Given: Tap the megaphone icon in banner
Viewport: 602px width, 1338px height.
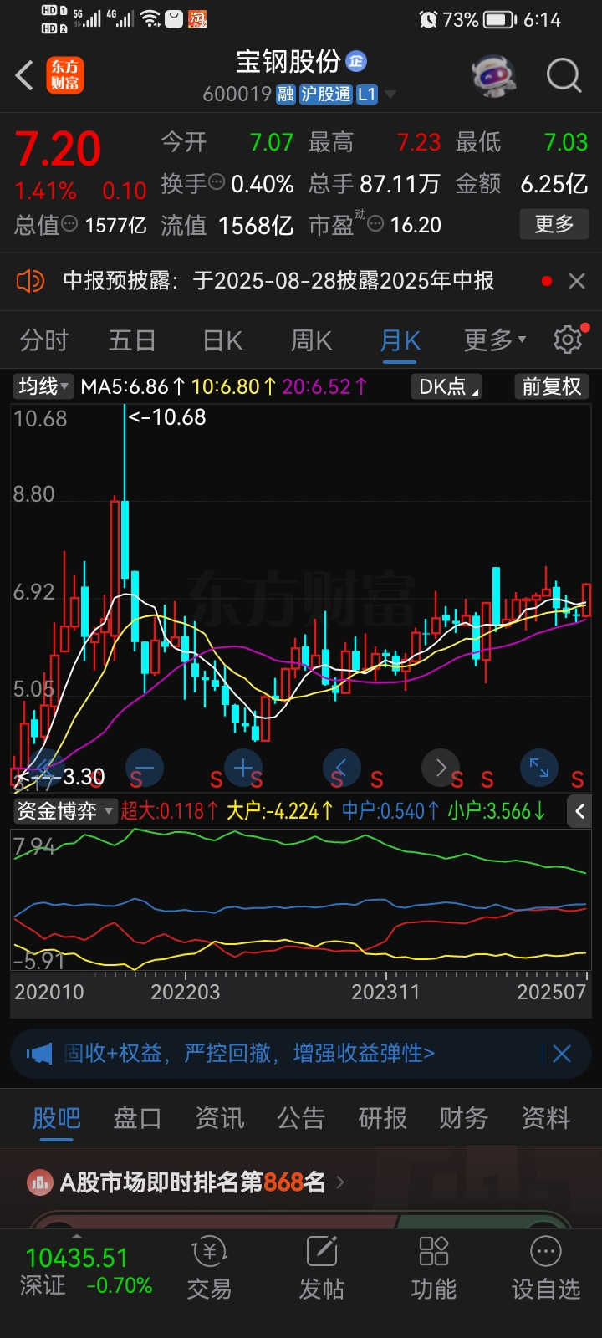Looking at the screenshot, I should [38, 1054].
